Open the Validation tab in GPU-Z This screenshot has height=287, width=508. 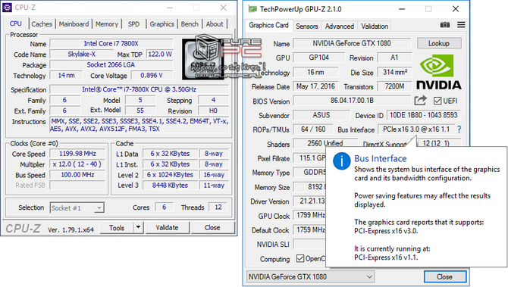(x=375, y=27)
